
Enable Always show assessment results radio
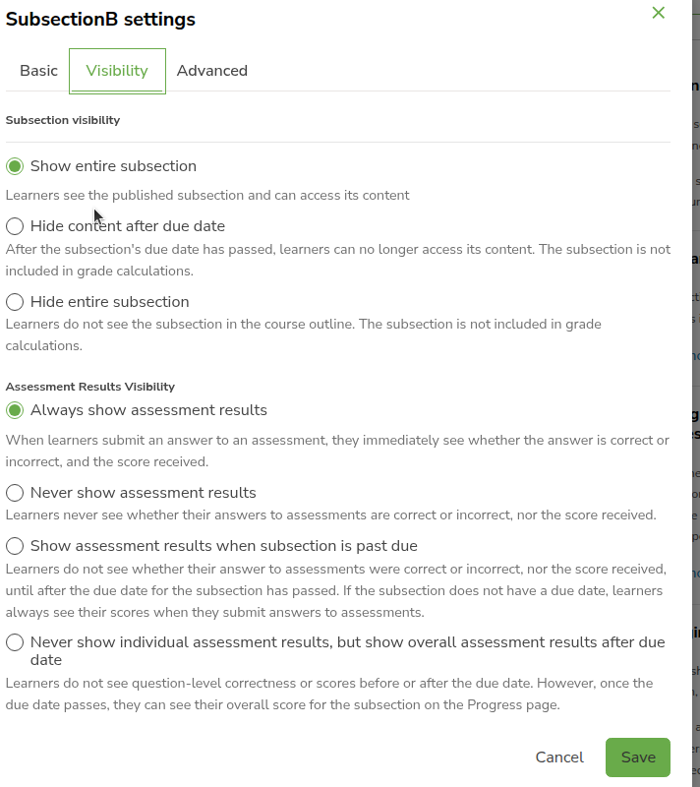click(x=15, y=410)
